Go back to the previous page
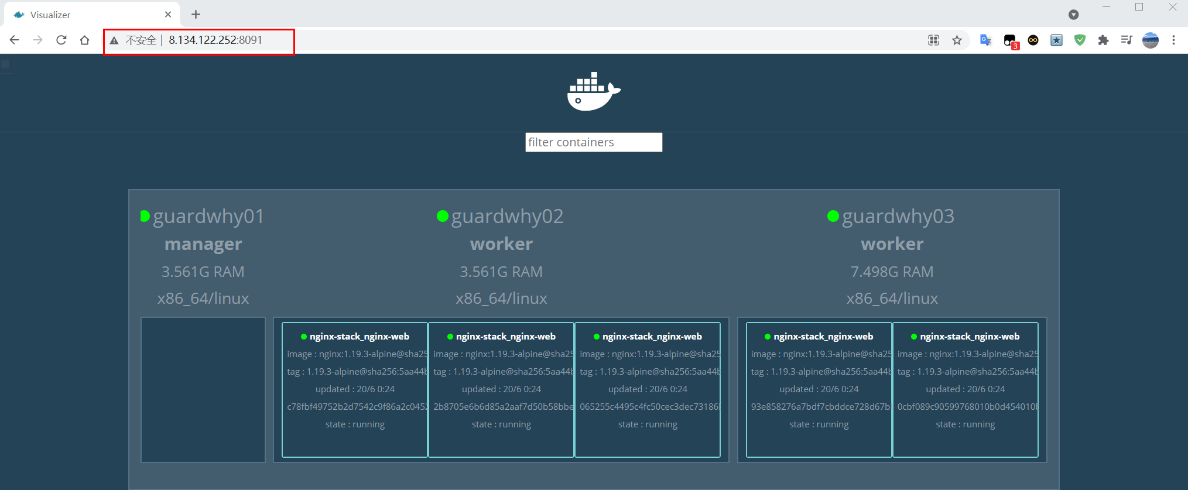 15,40
